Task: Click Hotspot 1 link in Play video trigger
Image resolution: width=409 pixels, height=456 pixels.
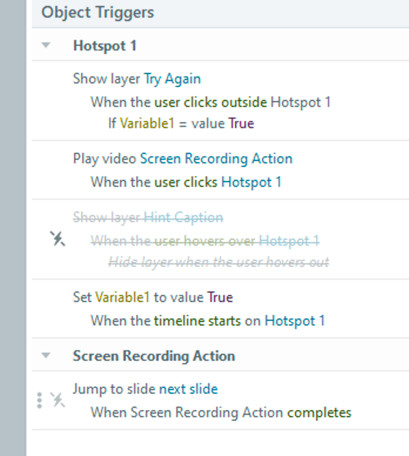Action: coord(251,182)
